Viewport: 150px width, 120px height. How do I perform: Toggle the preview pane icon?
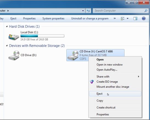(135, 19)
